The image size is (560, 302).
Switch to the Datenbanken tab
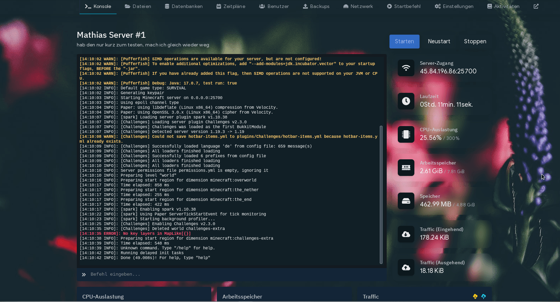click(x=184, y=6)
